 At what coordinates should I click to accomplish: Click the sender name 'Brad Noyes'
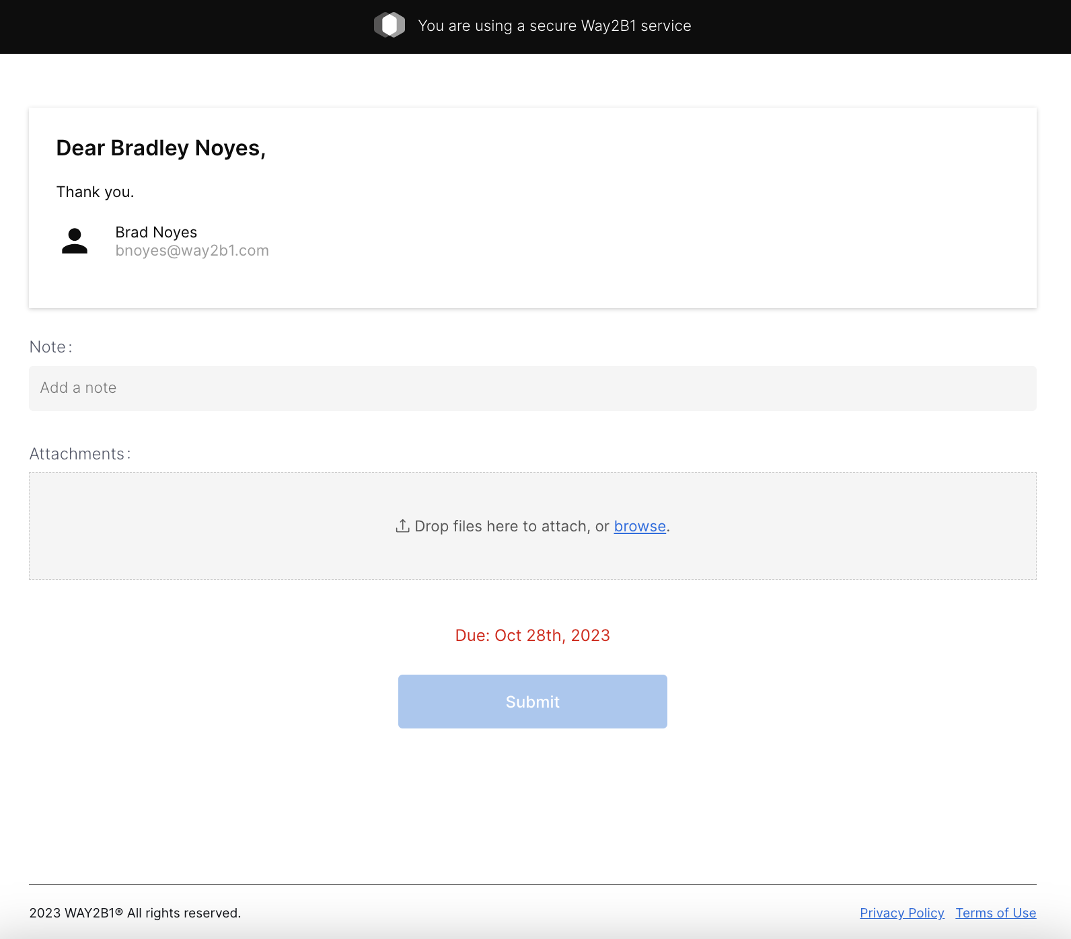[x=156, y=232]
